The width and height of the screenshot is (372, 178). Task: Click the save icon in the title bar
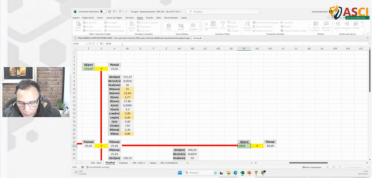pos(109,12)
